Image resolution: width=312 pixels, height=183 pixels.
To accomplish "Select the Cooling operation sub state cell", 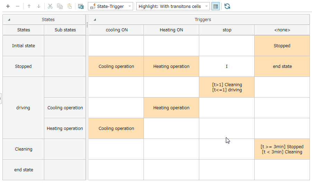I will pyautogui.click(x=65, y=108).
